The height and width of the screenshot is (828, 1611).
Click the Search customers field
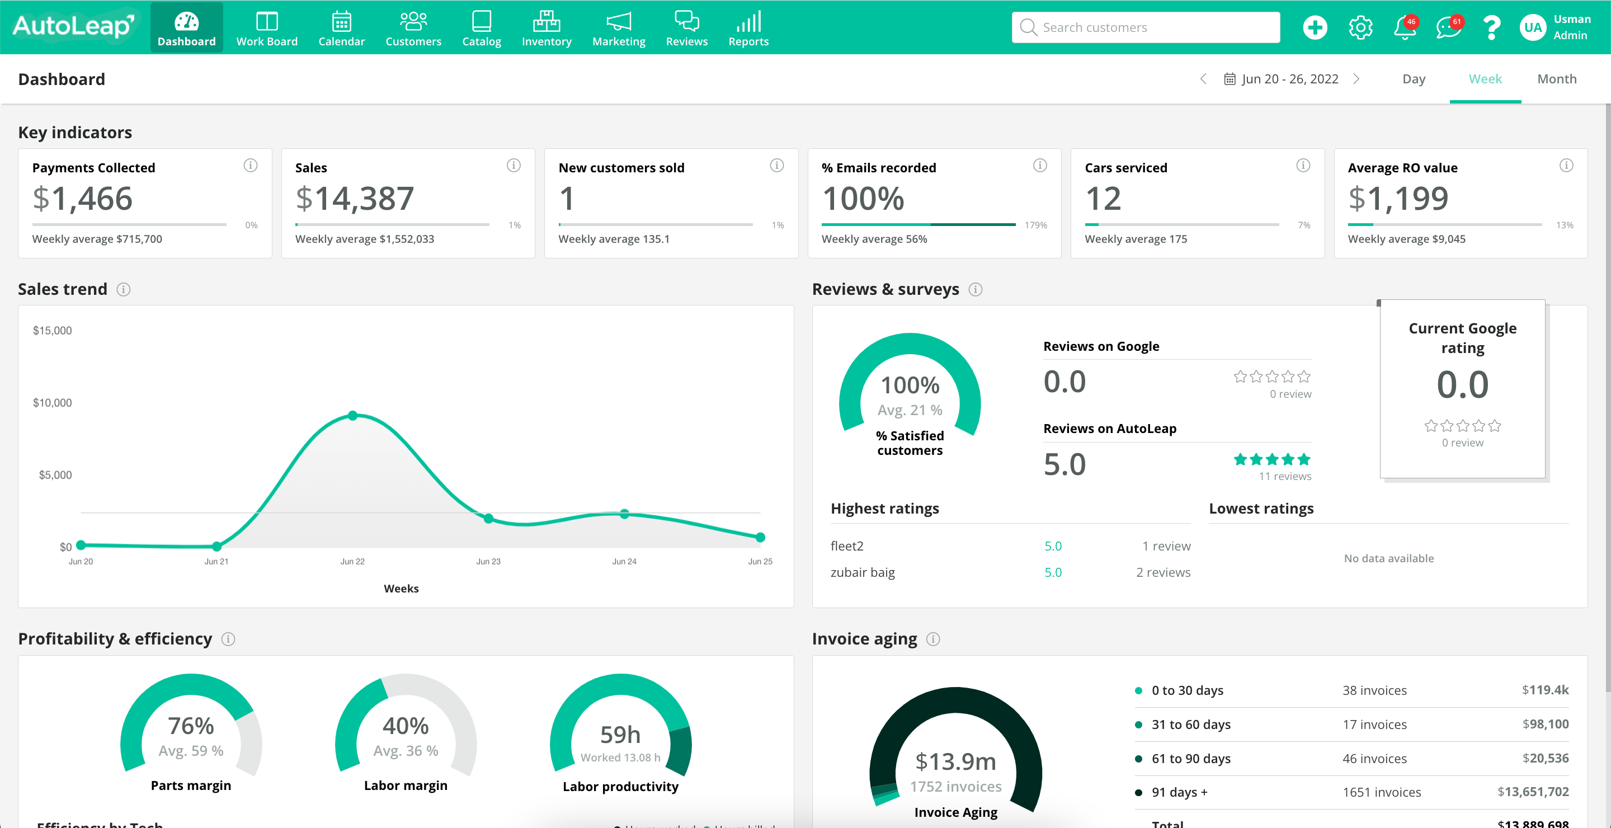click(1146, 27)
